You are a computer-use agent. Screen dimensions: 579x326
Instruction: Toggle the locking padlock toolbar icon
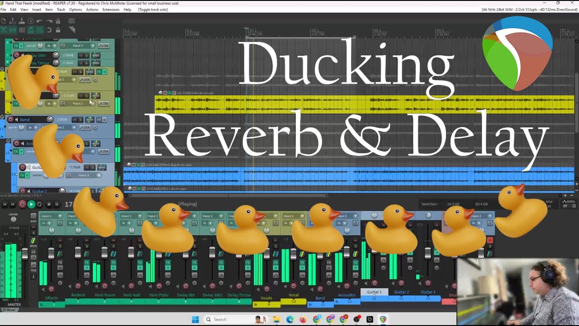coord(58,30)
